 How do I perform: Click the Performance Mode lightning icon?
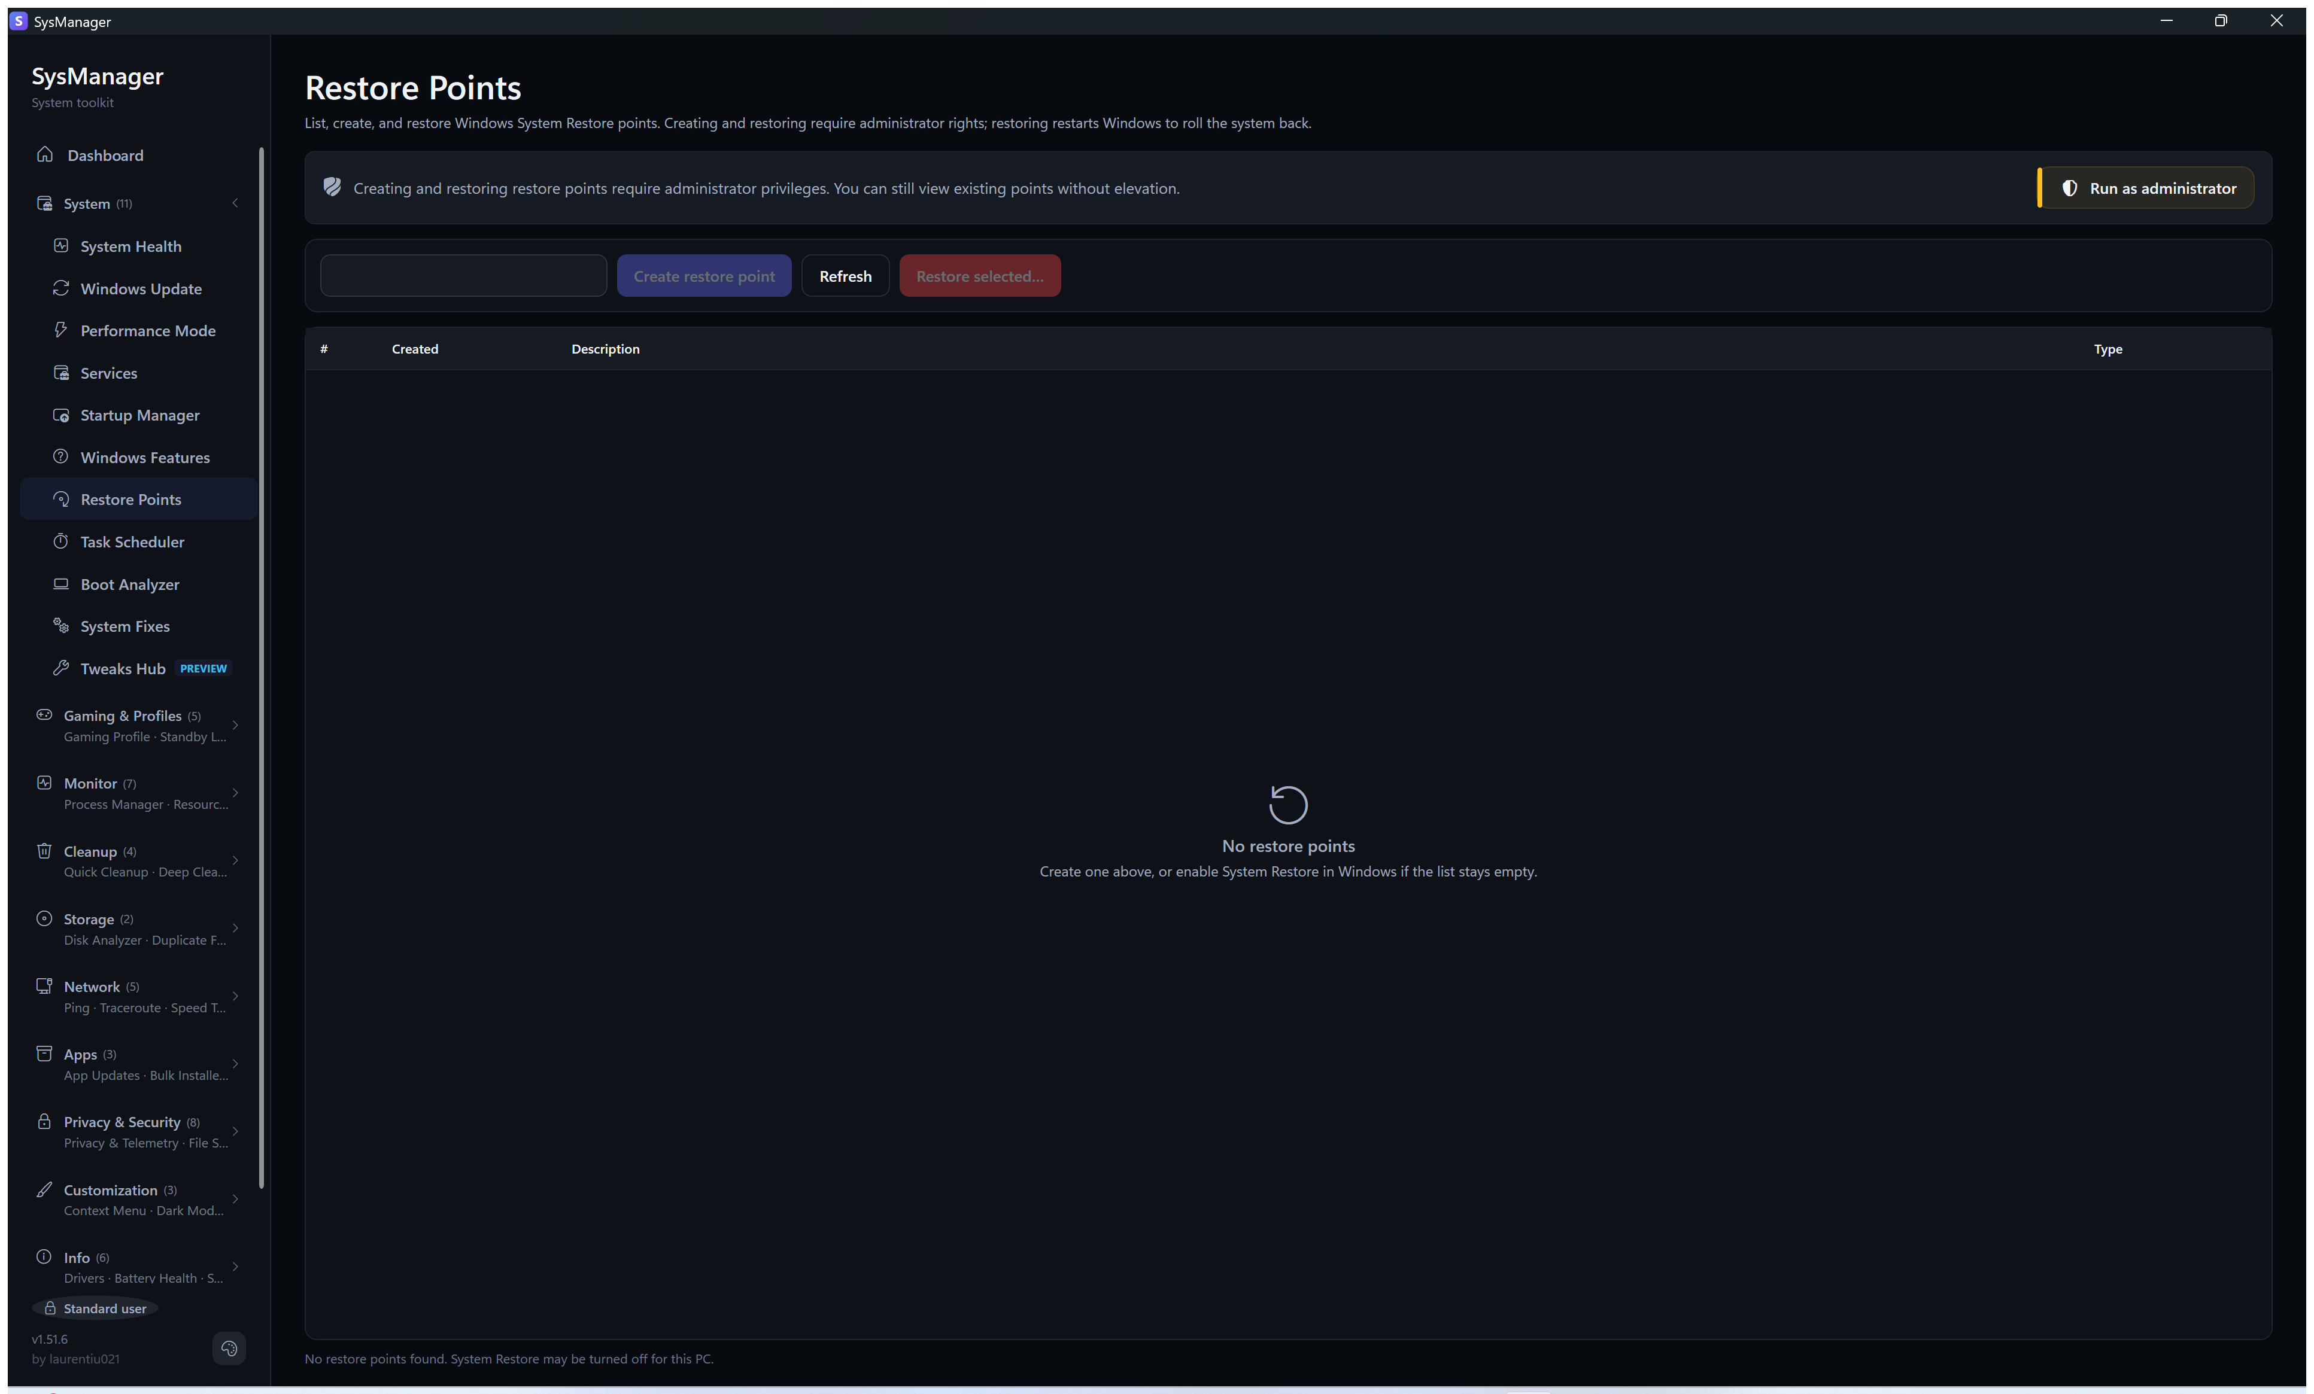pyautogui.click(x=61, y=330)
